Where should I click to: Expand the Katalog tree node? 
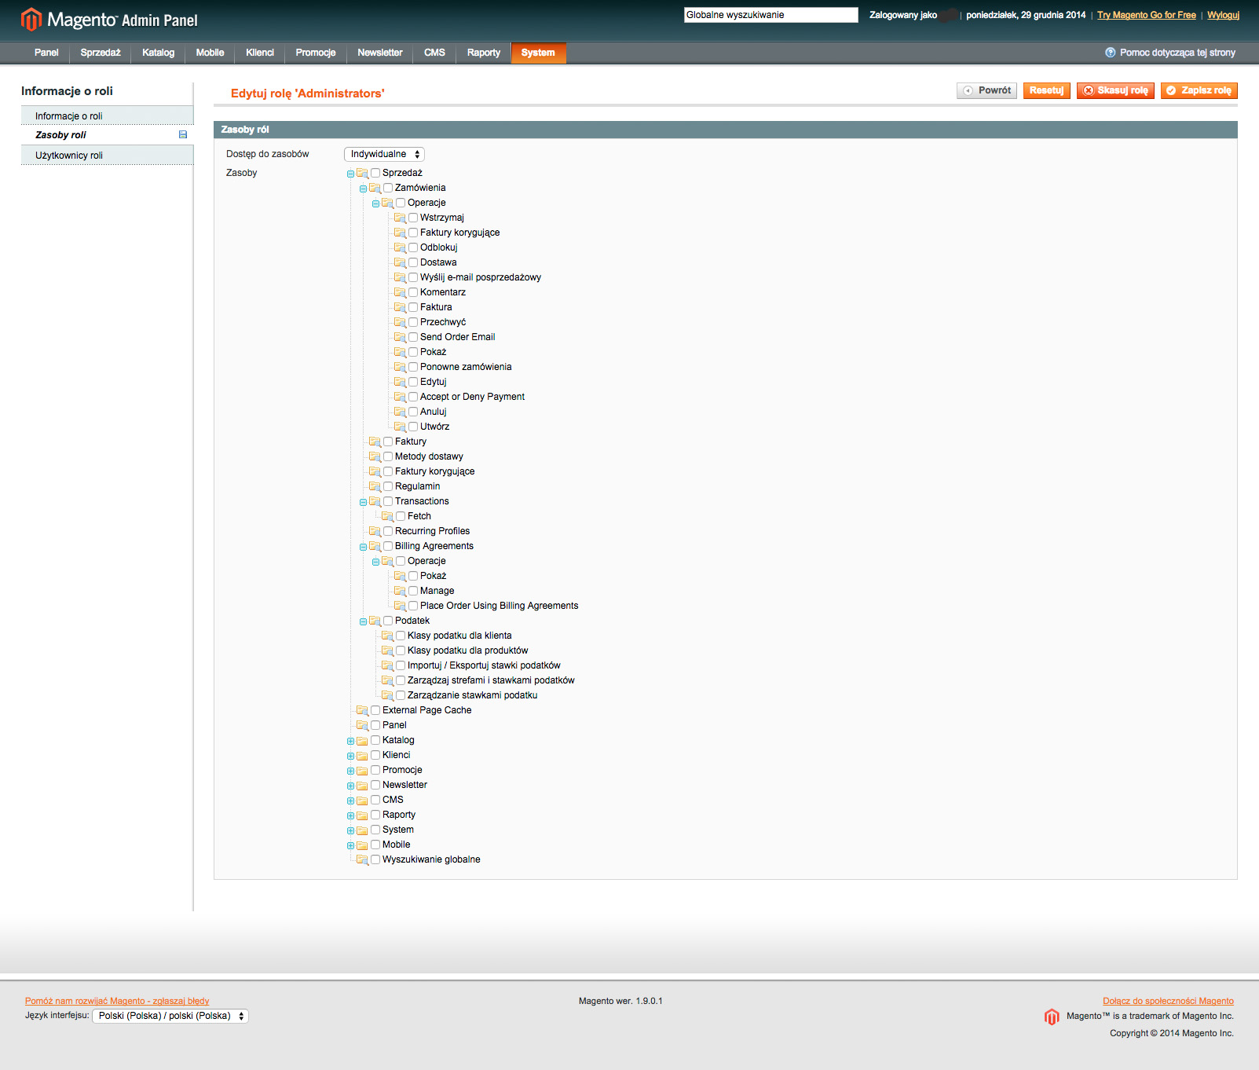350,741
